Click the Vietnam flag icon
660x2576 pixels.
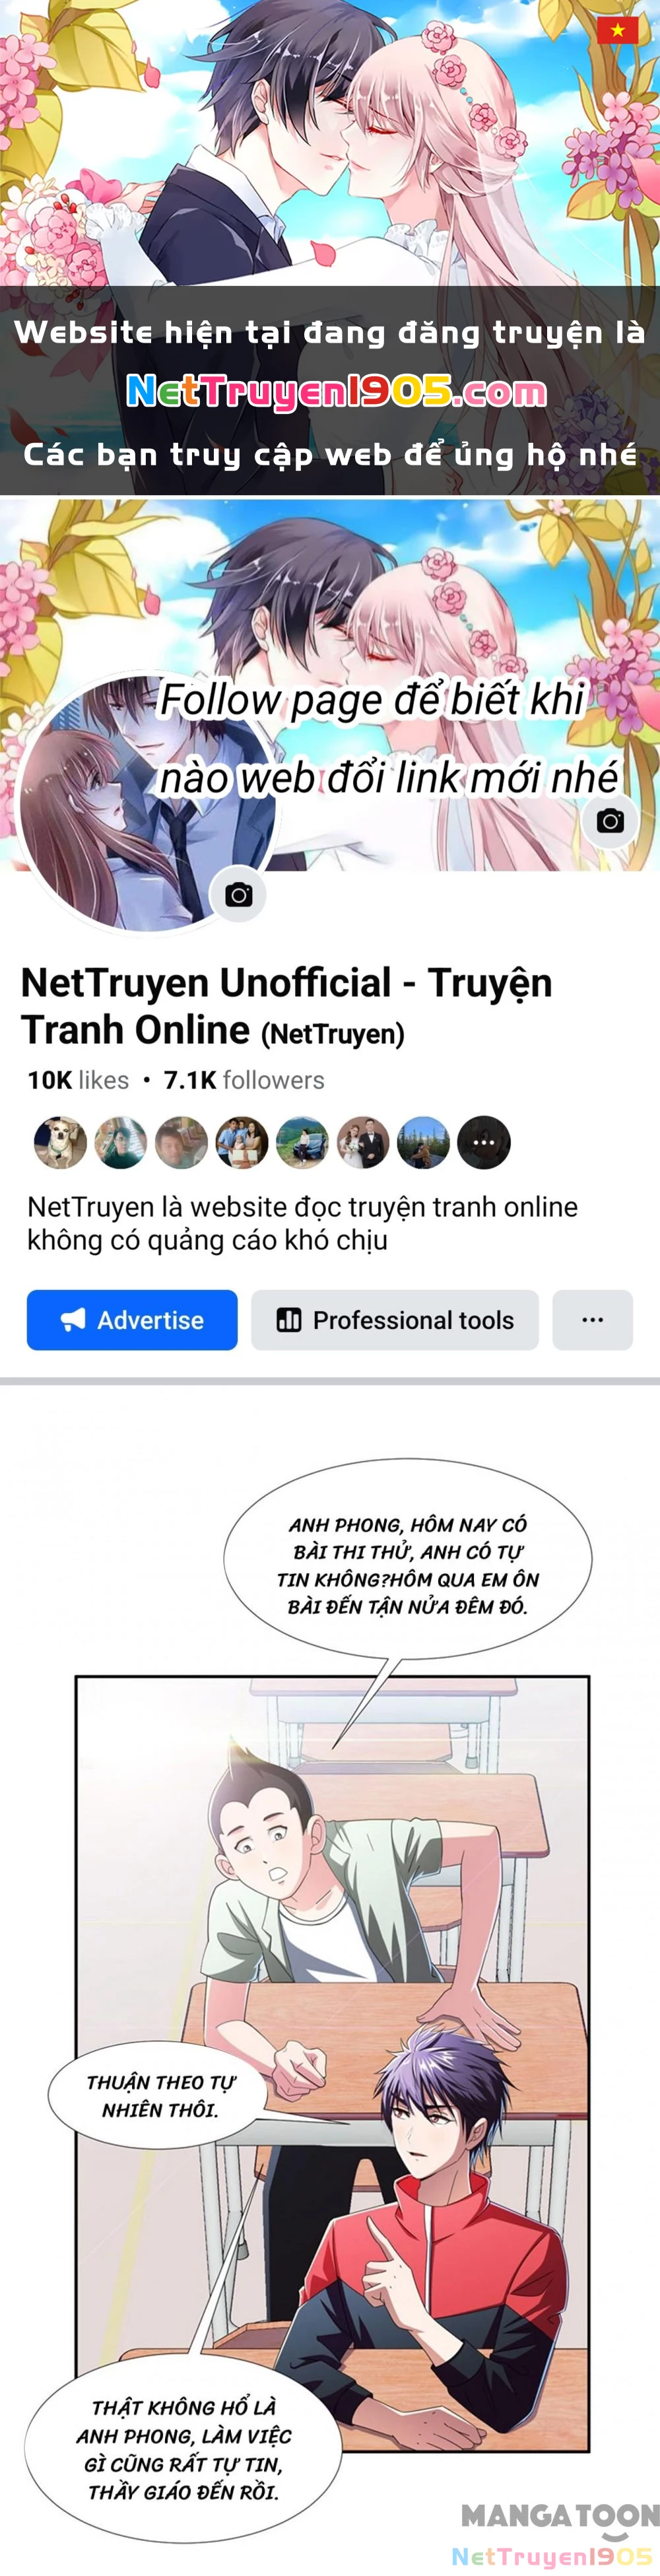(618, 29)
